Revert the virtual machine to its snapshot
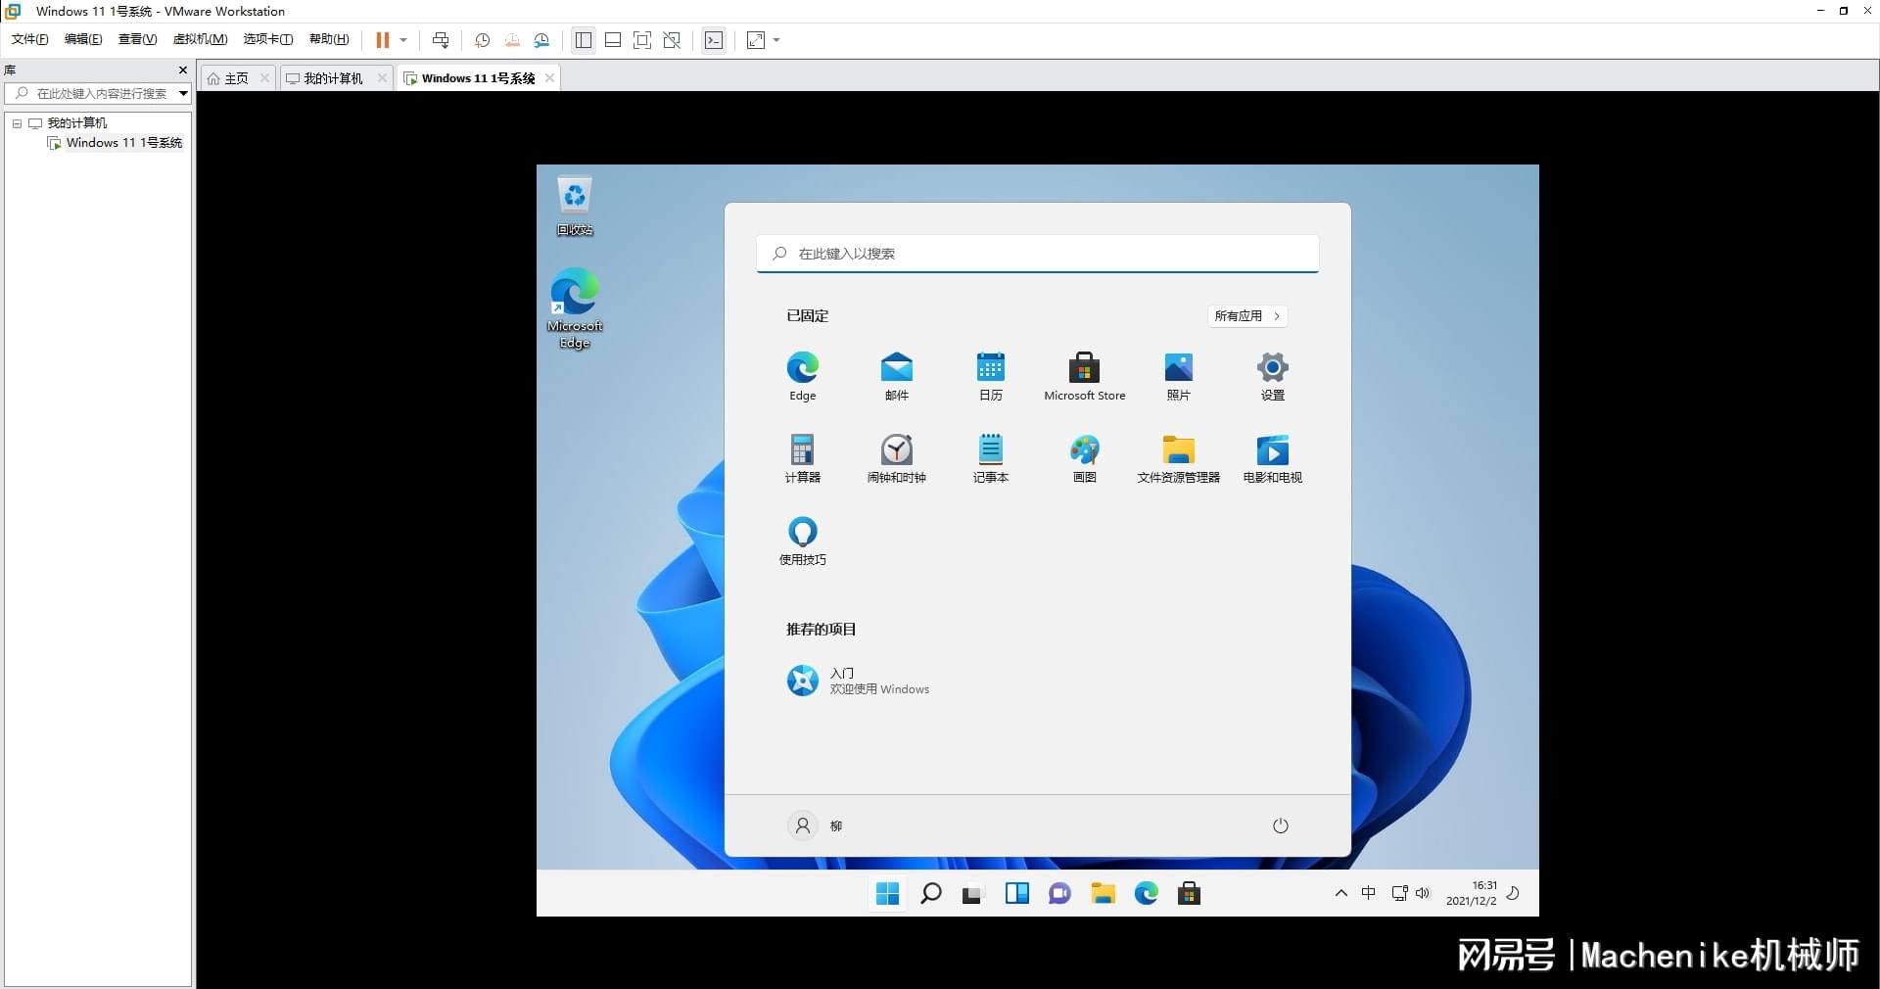This screenshot has height=989, width=1880. click(512, 40)
